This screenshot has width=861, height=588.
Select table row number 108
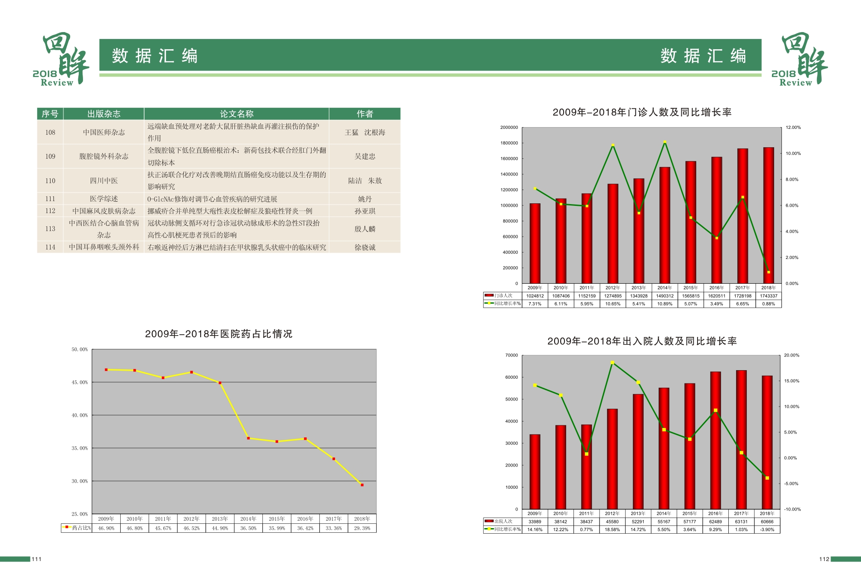coord(50,132)
